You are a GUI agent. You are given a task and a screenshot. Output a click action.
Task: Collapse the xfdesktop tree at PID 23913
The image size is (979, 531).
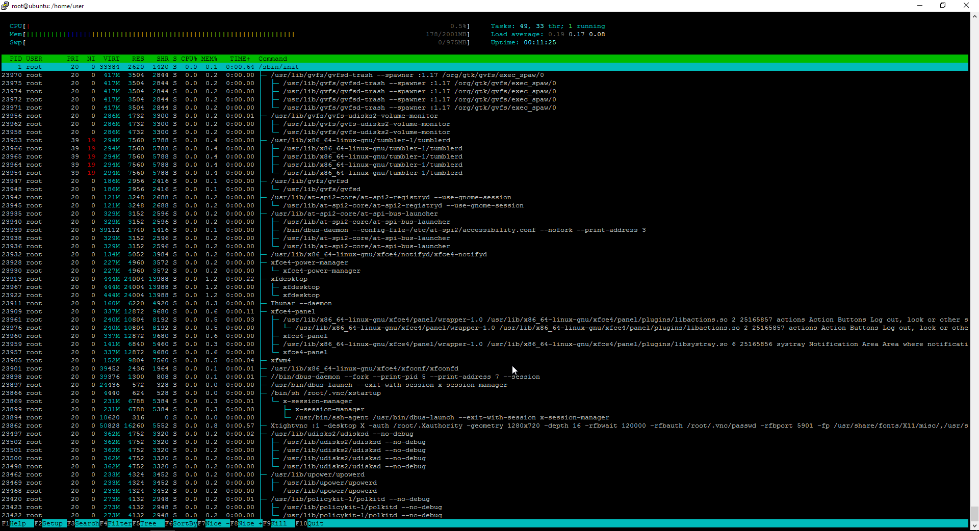coord(289,279)
